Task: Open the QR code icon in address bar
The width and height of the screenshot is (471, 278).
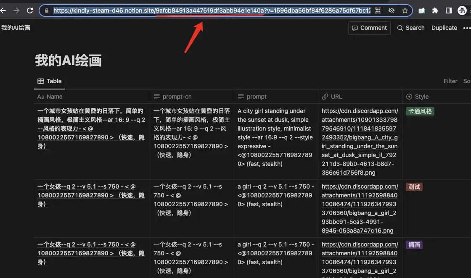Action: coord(378,10)
